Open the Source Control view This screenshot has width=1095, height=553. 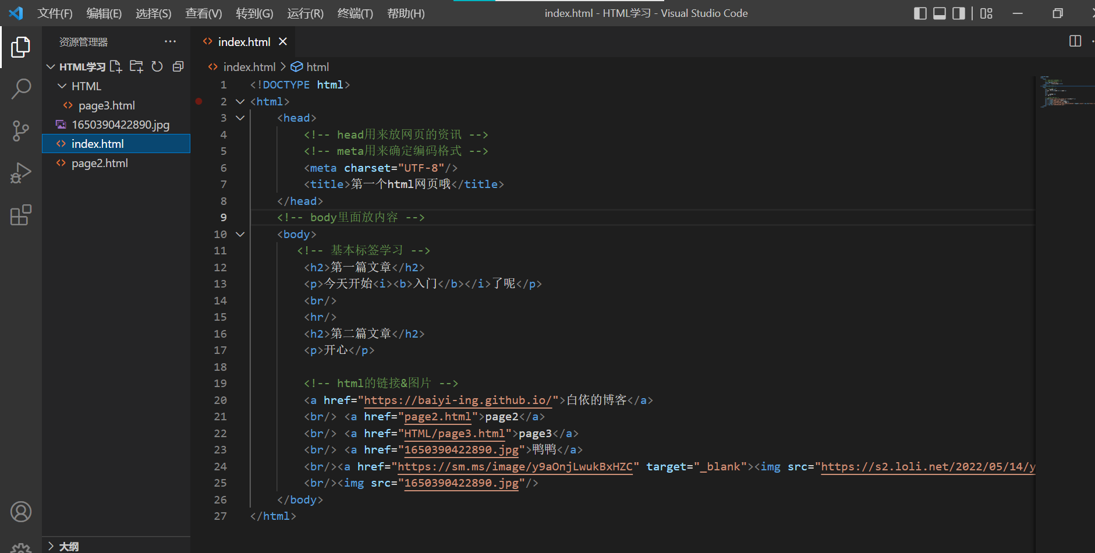click(x=21, y=131)
